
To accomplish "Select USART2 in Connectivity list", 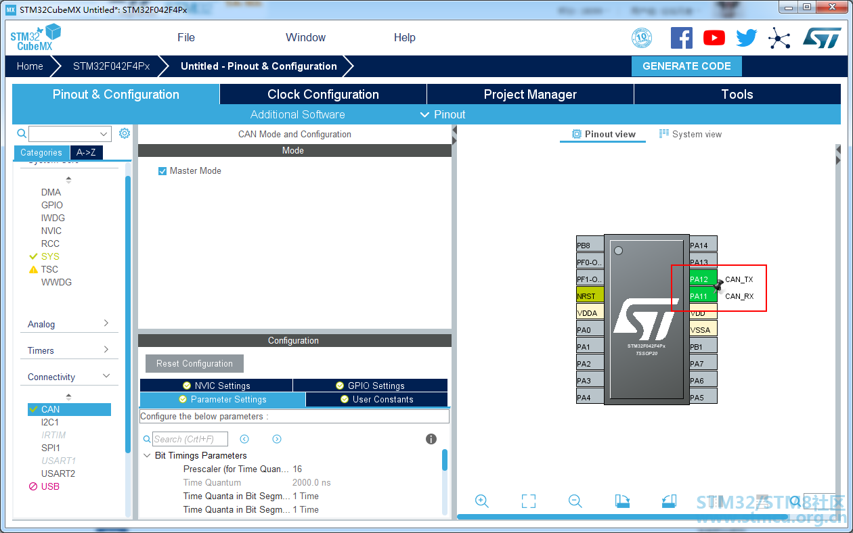I will pyautogui.click(x=58, y=473).
